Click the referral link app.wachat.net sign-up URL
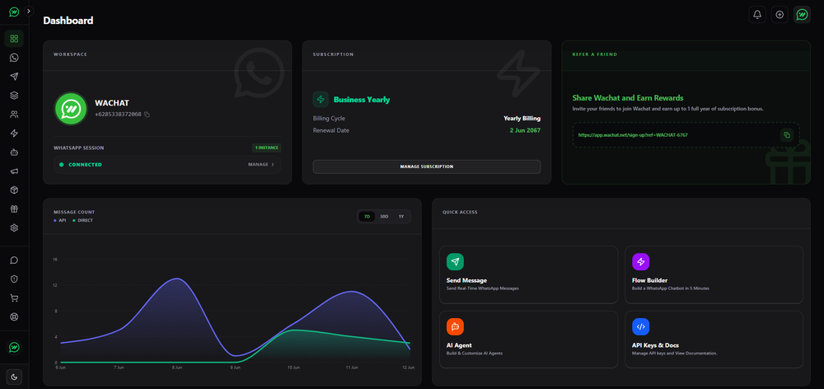Viewport: 824px width, 389px height. coord(633,135)
